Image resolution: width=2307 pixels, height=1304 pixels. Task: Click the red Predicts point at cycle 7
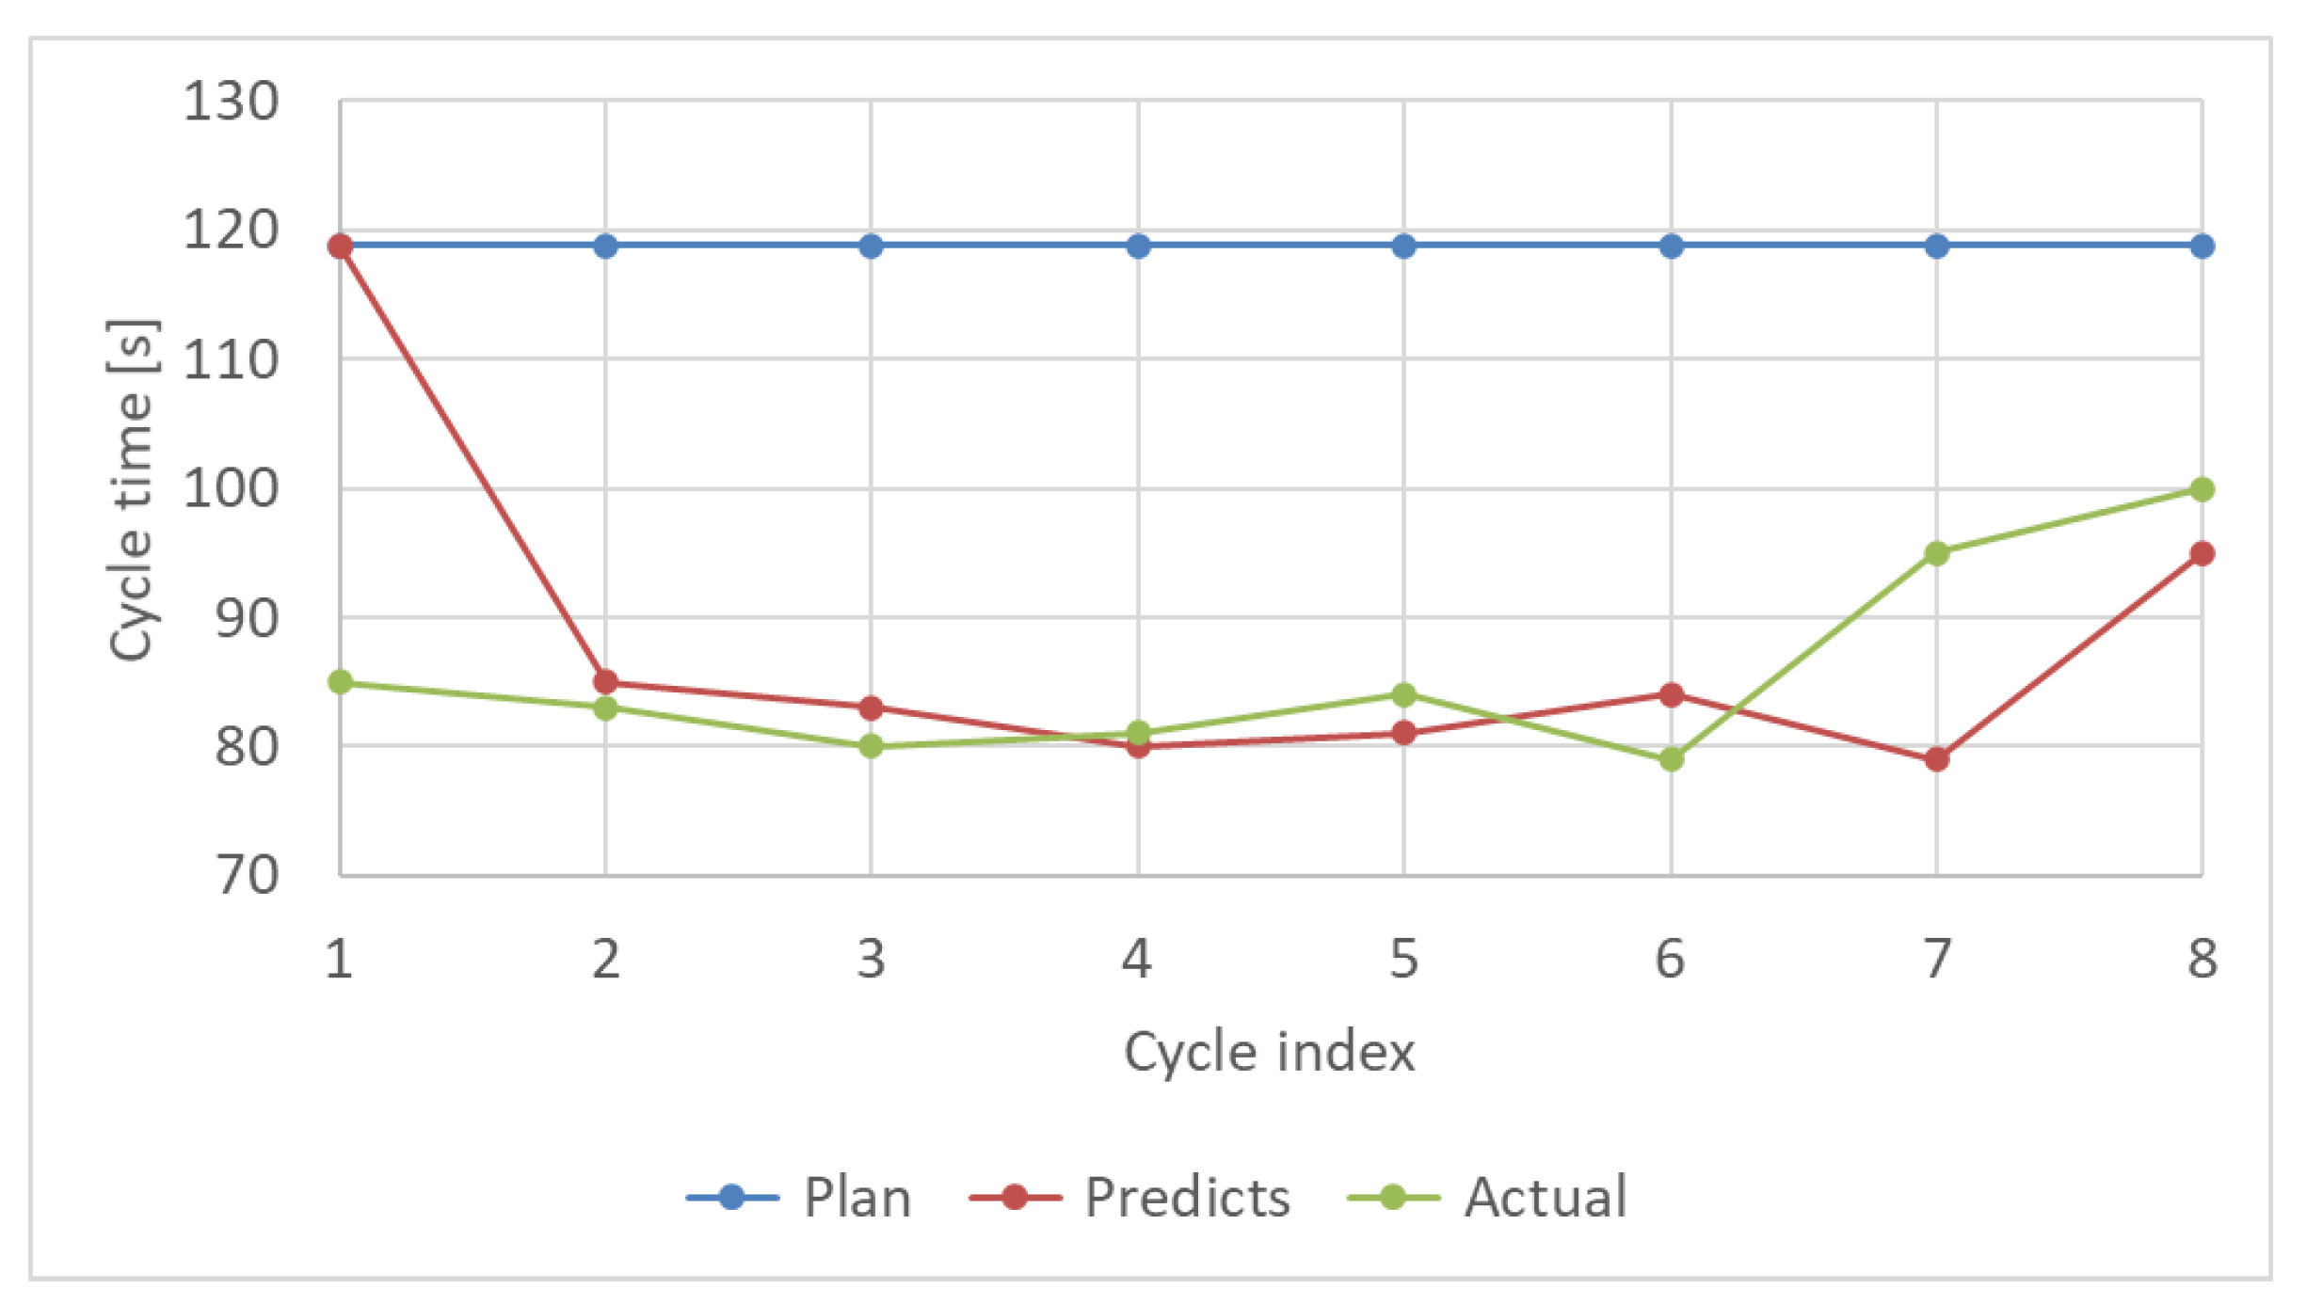[1936, 758]
